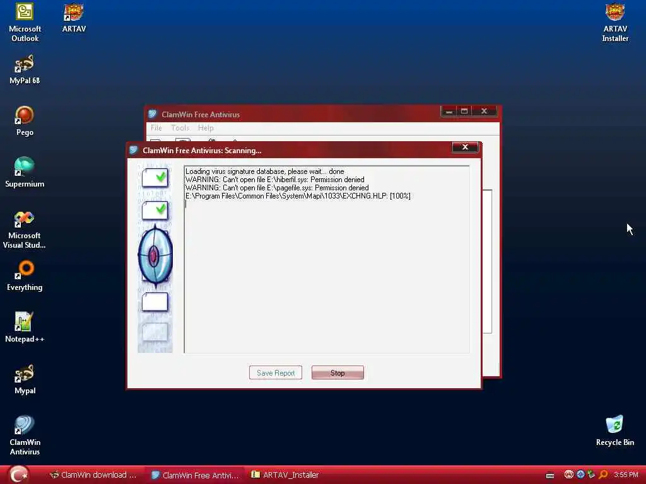The image size is (646, 484).
Task: Click the ClamWin main window title icon
Action: (x=153, y=114)
